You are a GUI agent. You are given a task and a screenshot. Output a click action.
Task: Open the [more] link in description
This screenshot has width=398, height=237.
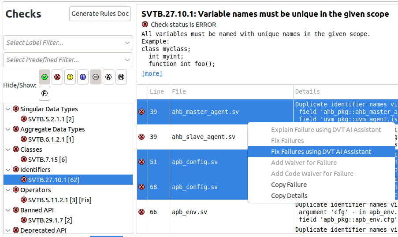coord(152,73)
